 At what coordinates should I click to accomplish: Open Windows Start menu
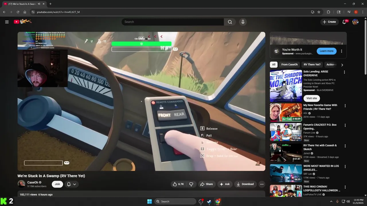pyautogui.click(x=149, y=201)
